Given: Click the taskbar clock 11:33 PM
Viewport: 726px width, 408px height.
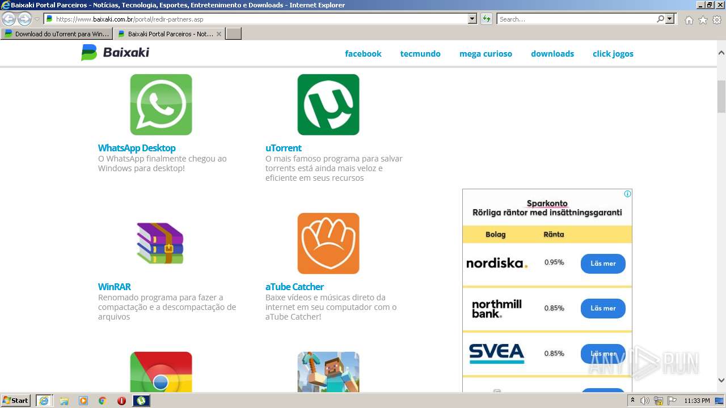Looking at the screenshot, I should pyautogui.click(x=697, y=401).
